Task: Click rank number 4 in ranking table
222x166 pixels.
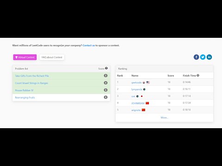Action: (118, 103)
